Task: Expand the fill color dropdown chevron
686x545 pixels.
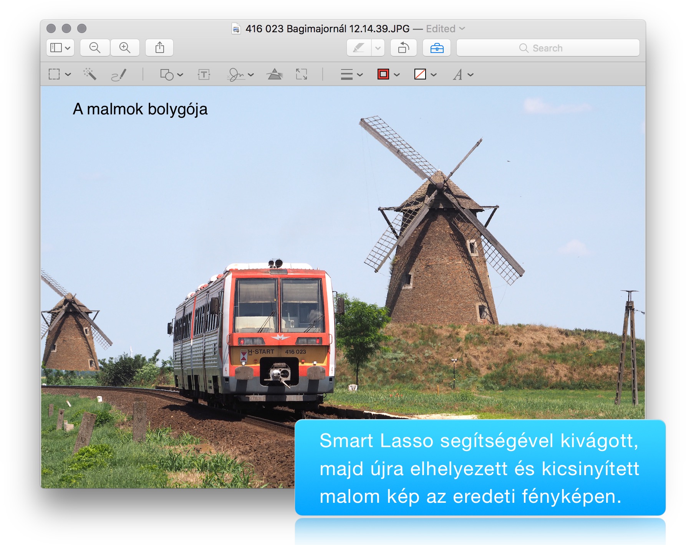Action: (x=434, y=75)
